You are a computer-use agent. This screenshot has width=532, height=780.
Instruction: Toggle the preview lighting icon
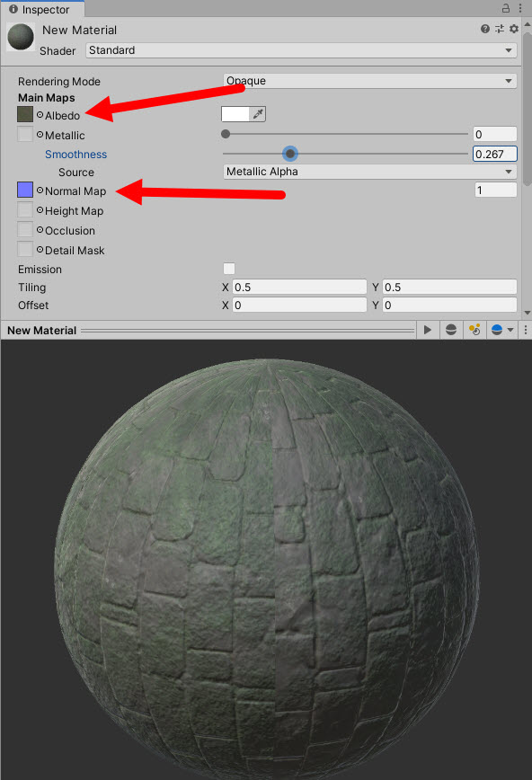(x=474, y=330)
